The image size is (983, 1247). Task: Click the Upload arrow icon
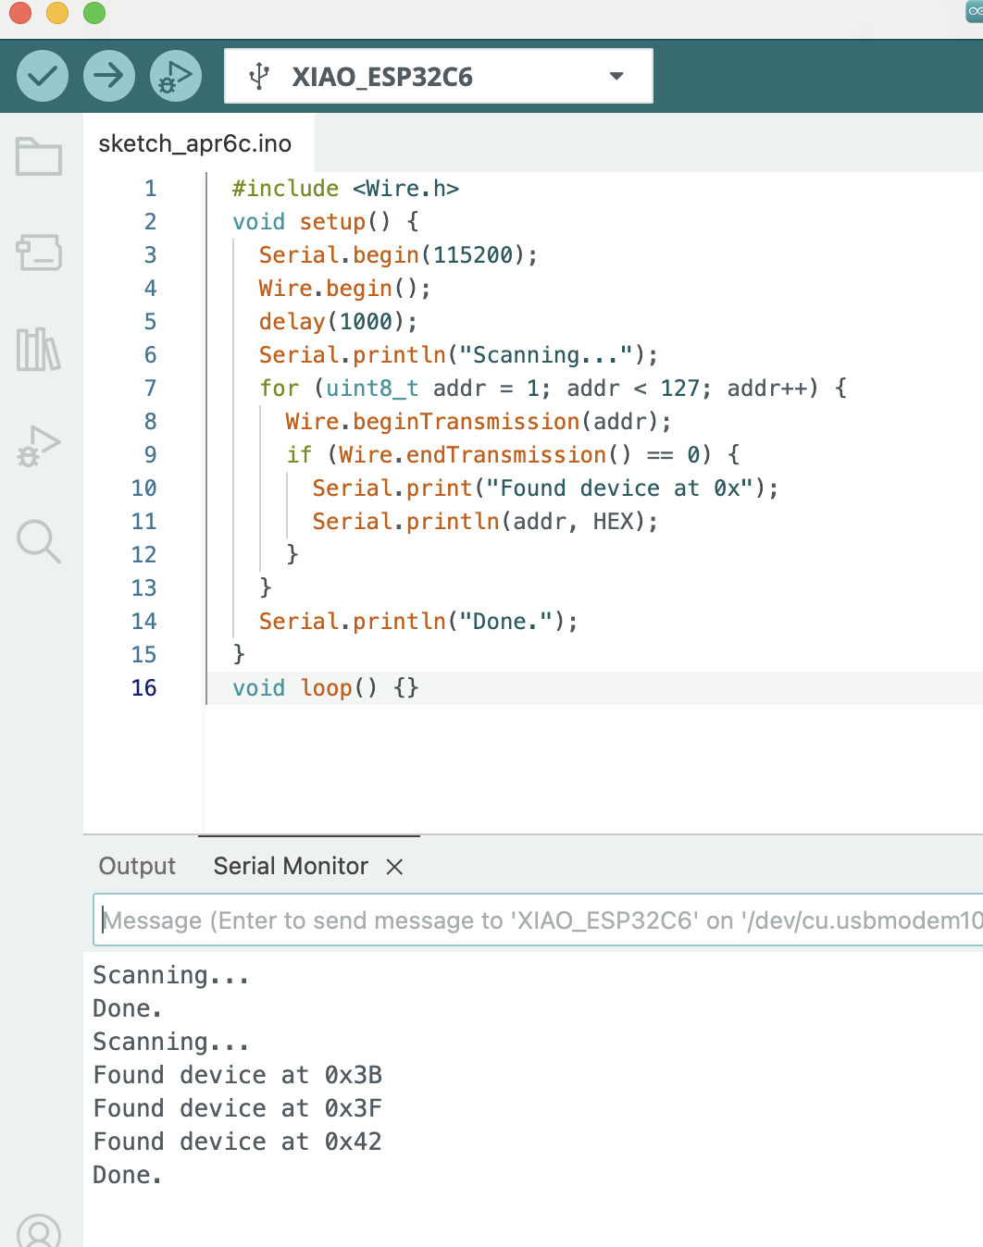tap(108, 75)
